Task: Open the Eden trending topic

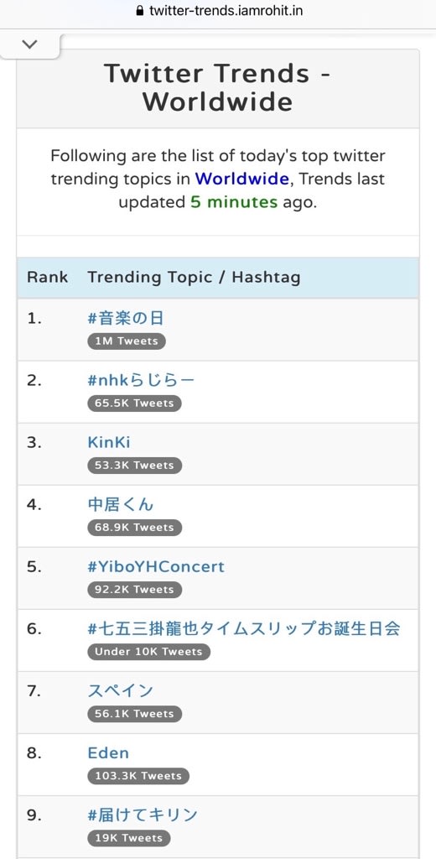Action: coord(108,752)
